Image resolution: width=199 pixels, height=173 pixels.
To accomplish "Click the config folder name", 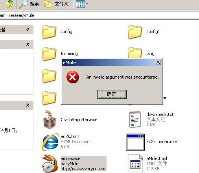I will (x=66, y=31).
